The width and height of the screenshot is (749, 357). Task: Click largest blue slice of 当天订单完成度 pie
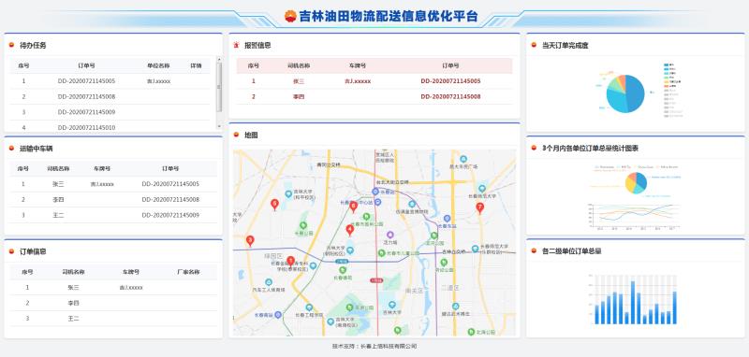tap(635, 93)
